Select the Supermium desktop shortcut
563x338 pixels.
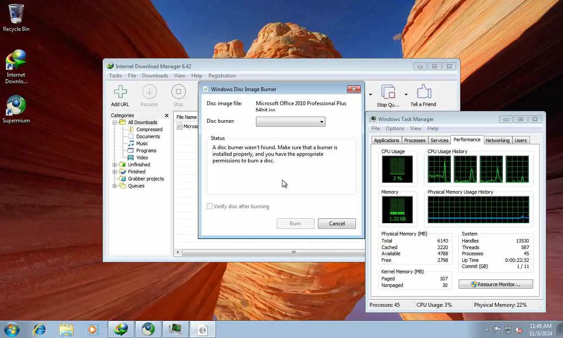(16, 106)
